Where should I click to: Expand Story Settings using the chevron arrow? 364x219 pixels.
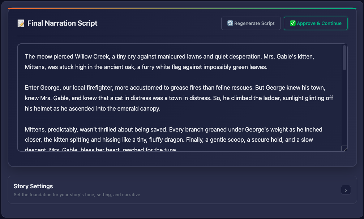tap(346, 190)
